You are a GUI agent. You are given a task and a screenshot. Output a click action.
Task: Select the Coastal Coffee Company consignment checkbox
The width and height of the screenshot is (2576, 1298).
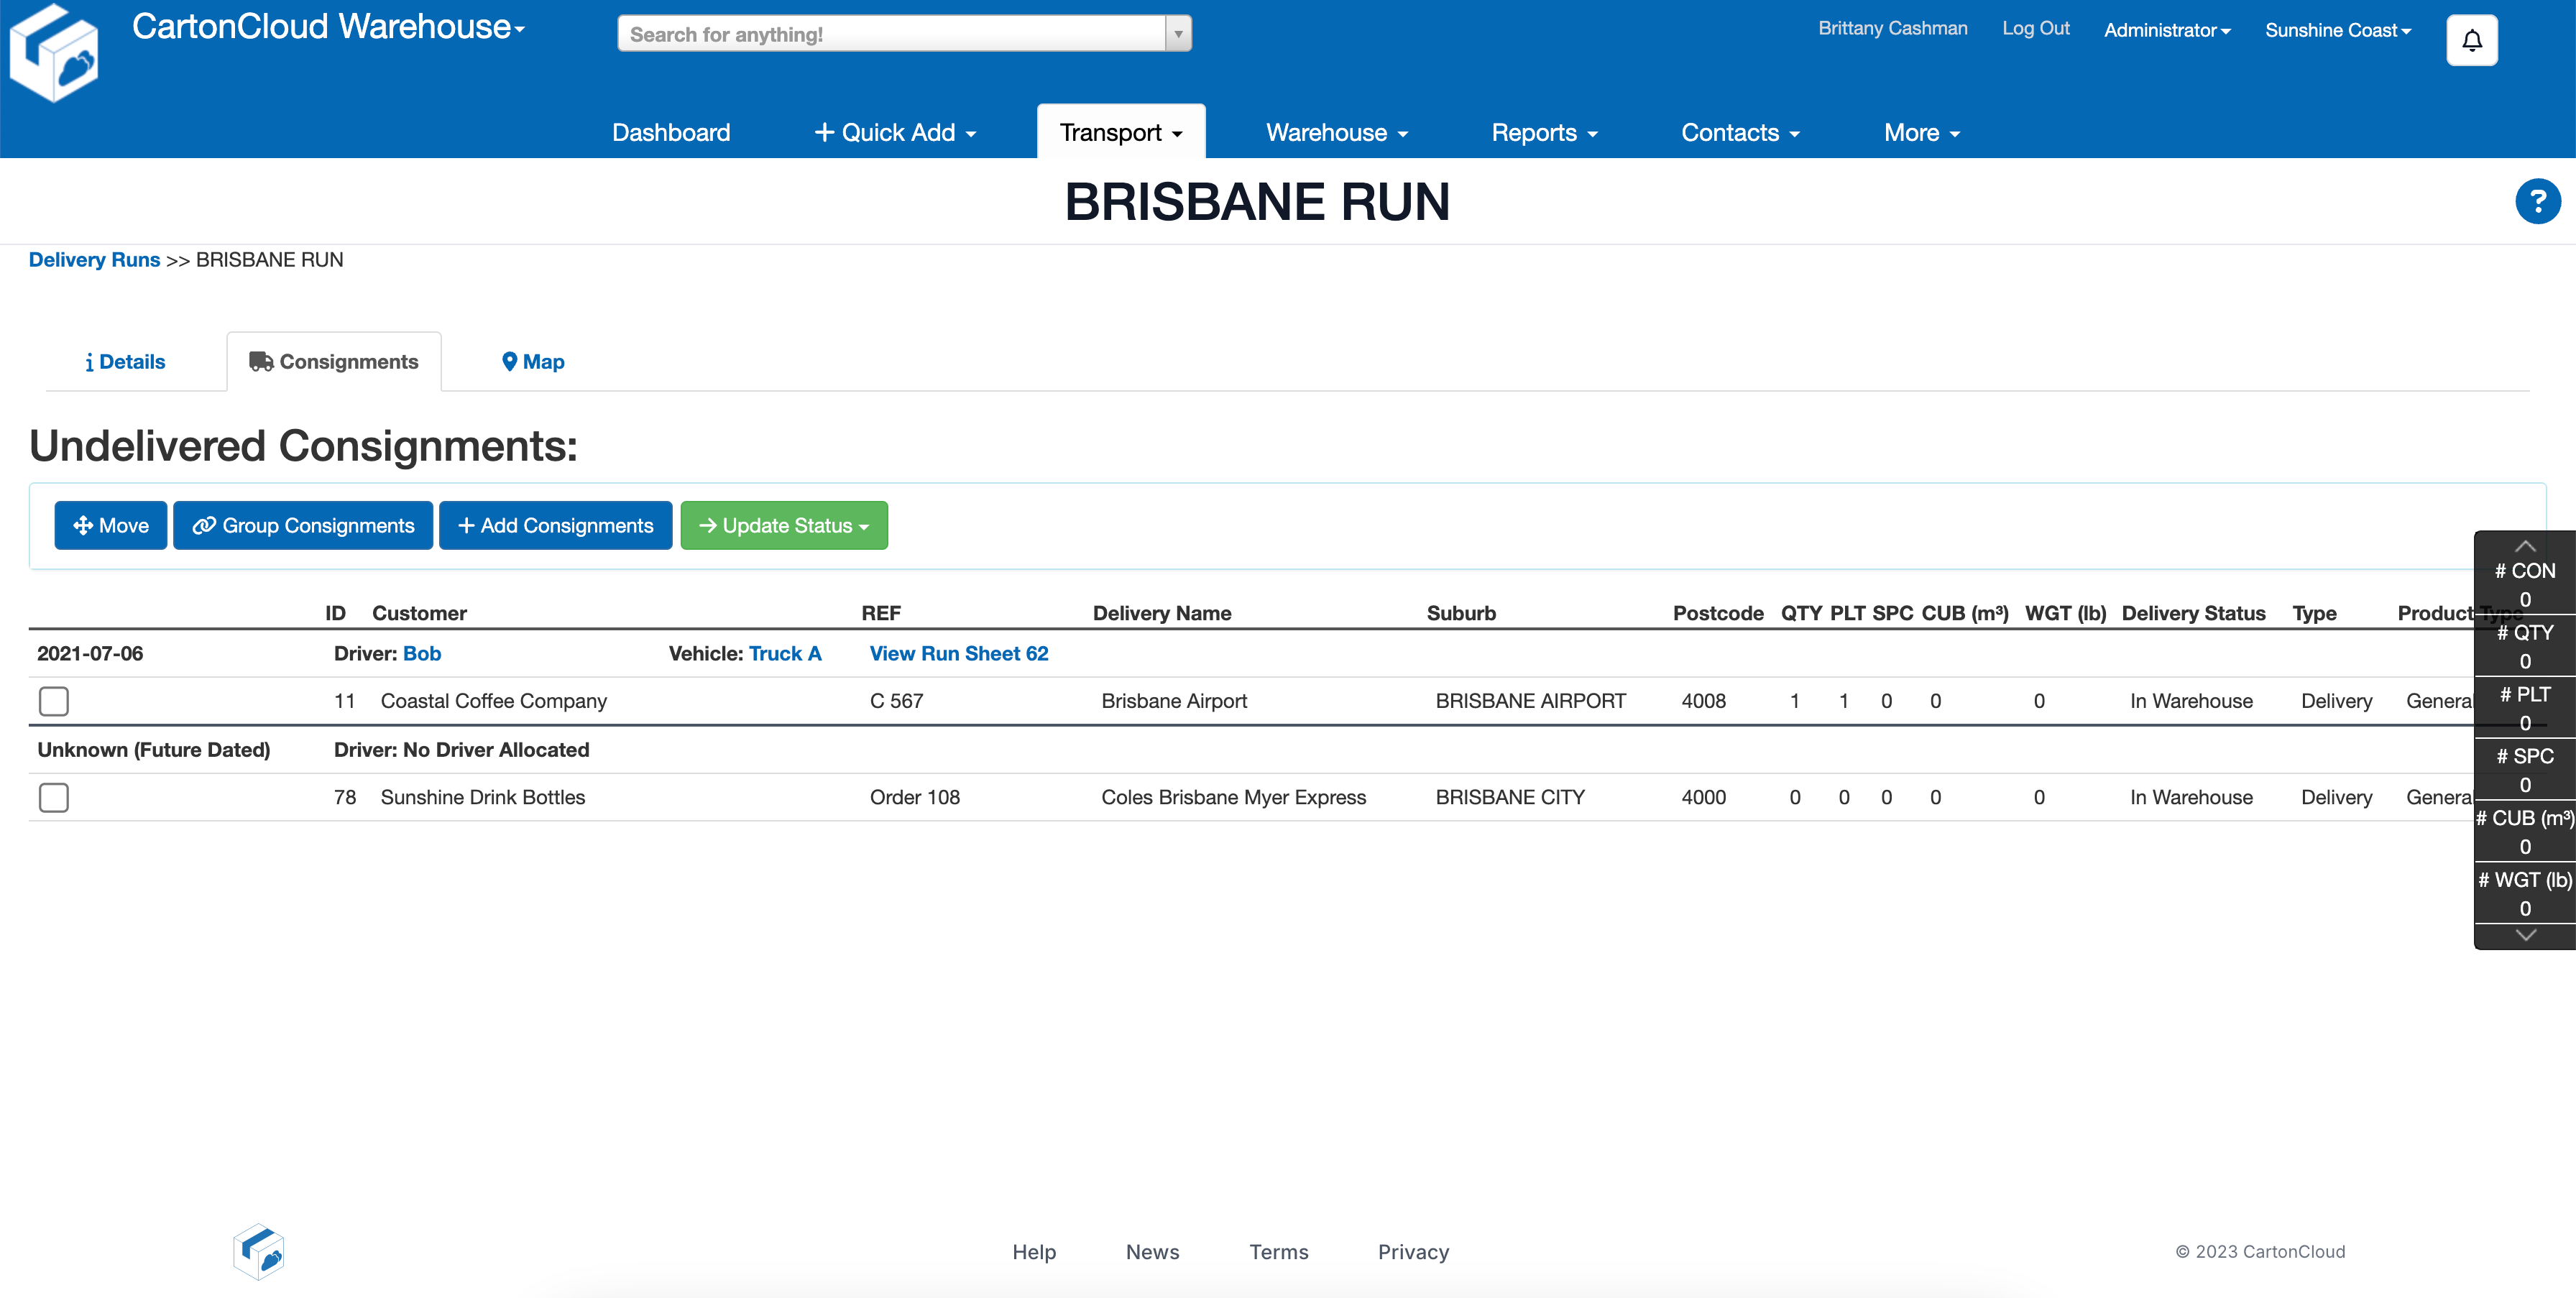54,701
